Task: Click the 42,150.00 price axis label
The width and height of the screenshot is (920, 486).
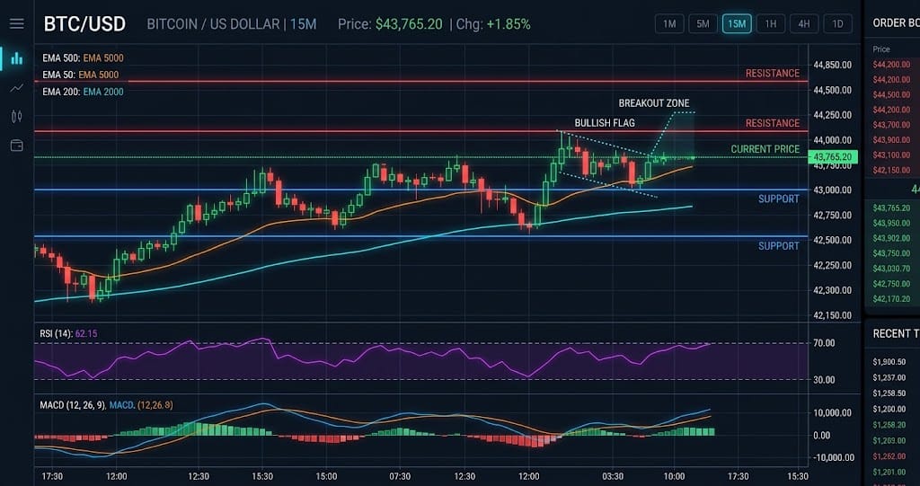Action: (x=831, y=315)
